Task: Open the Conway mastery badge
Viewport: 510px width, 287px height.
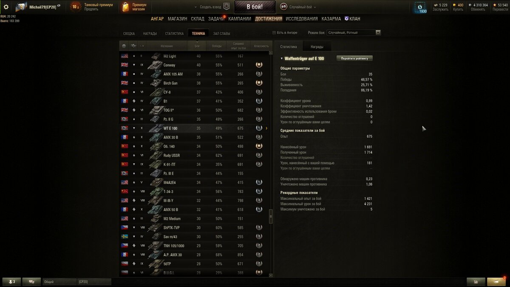Action: tap(259, 65)
